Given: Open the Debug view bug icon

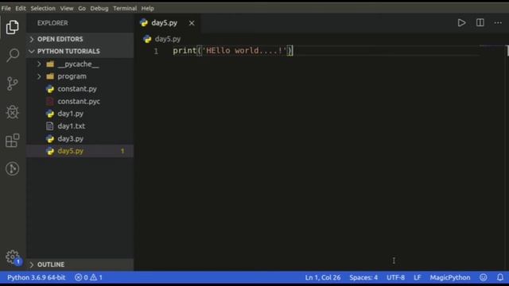Looking at the screenshot, I should tap(13, 112).
